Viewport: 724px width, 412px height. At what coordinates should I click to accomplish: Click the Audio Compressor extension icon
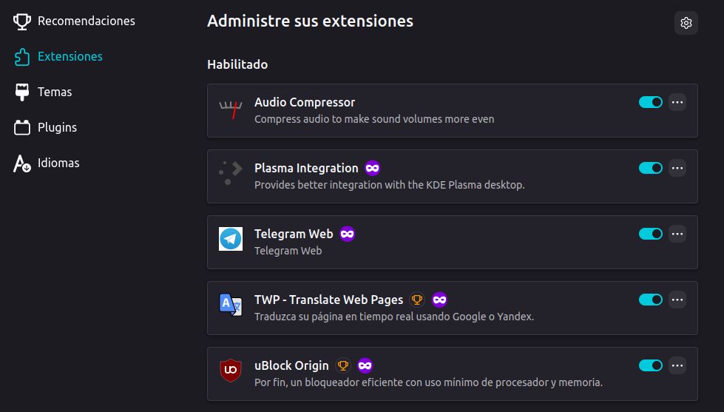click(231, 110)
